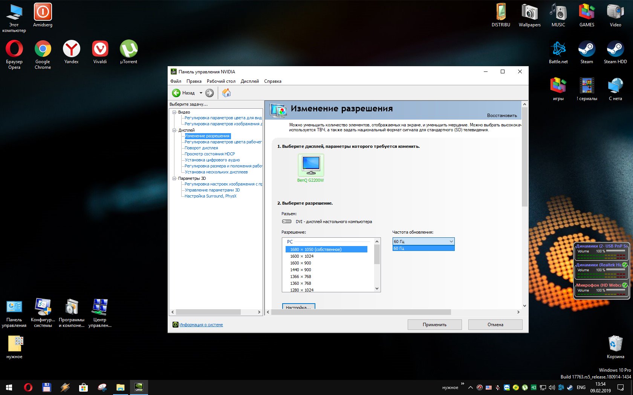
Task: Click muted microphone tray icon
Action: [x=498, y=387]
